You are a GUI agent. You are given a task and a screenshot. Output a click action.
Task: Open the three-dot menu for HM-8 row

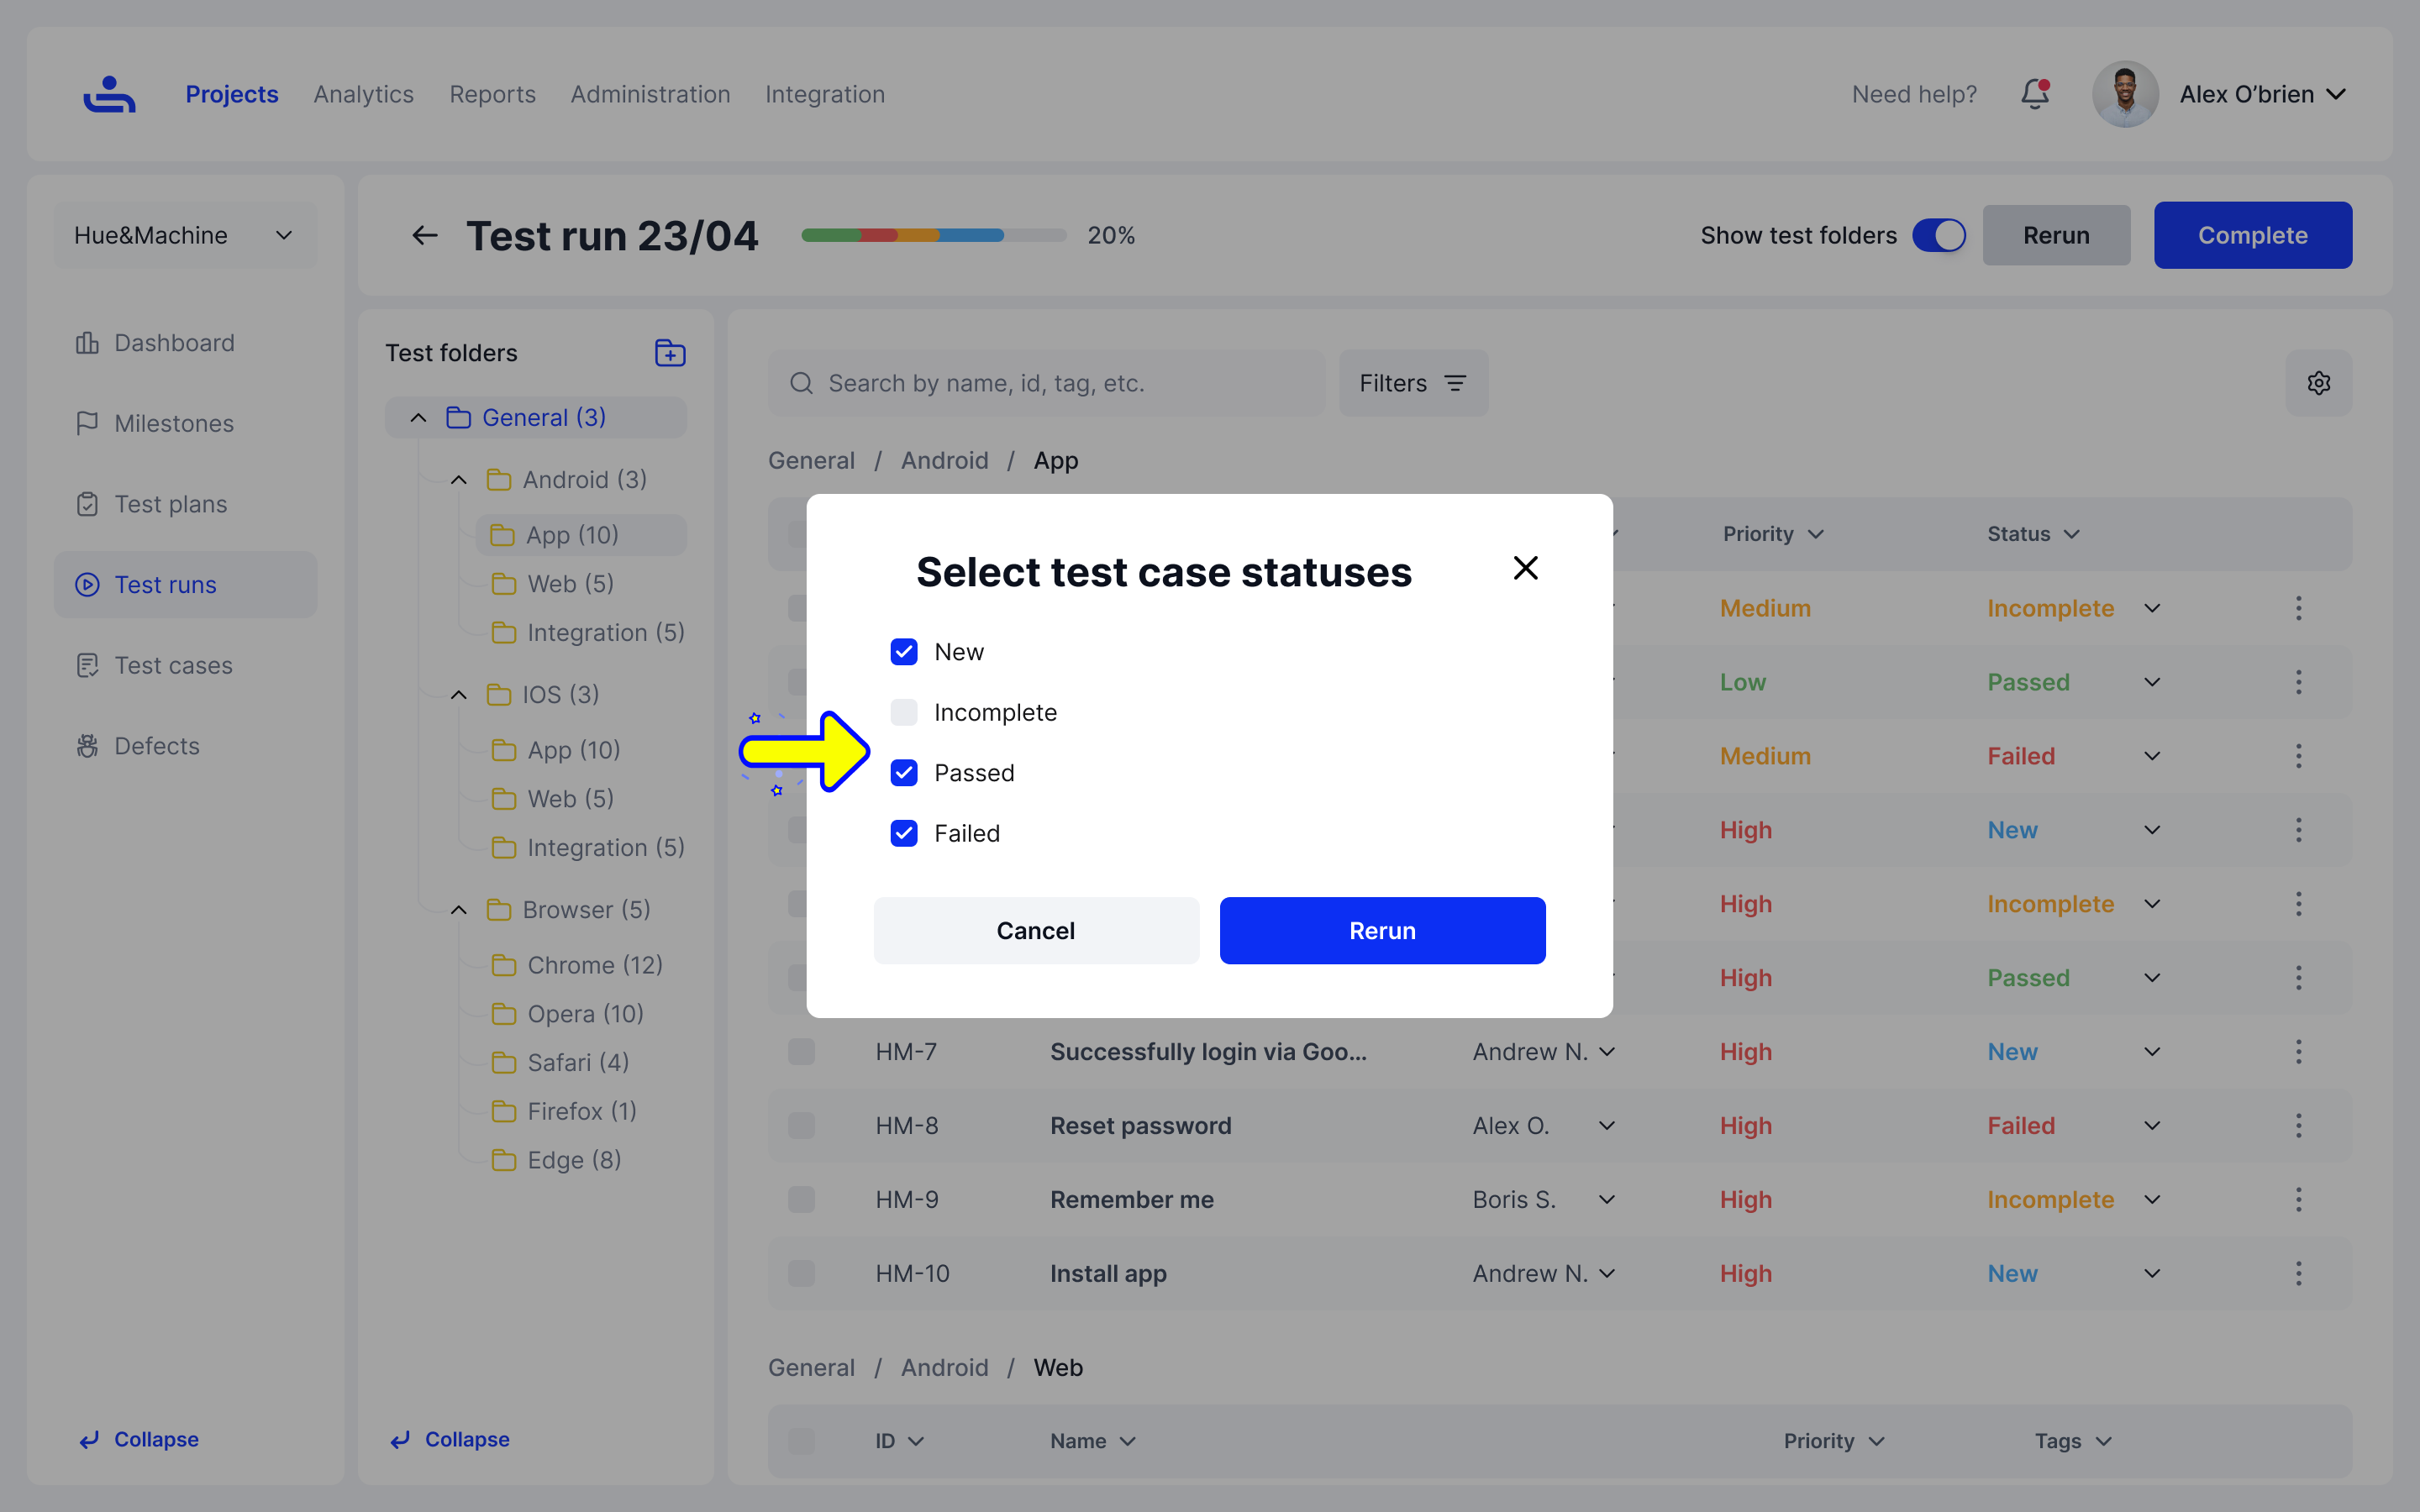coord(2298,1126)
